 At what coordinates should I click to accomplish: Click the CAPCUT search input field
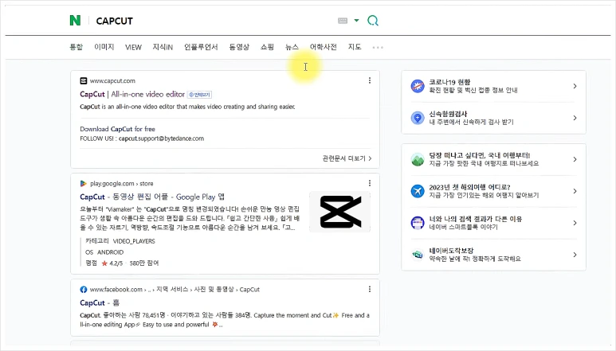pyautogui.click(x=212, y=21)
